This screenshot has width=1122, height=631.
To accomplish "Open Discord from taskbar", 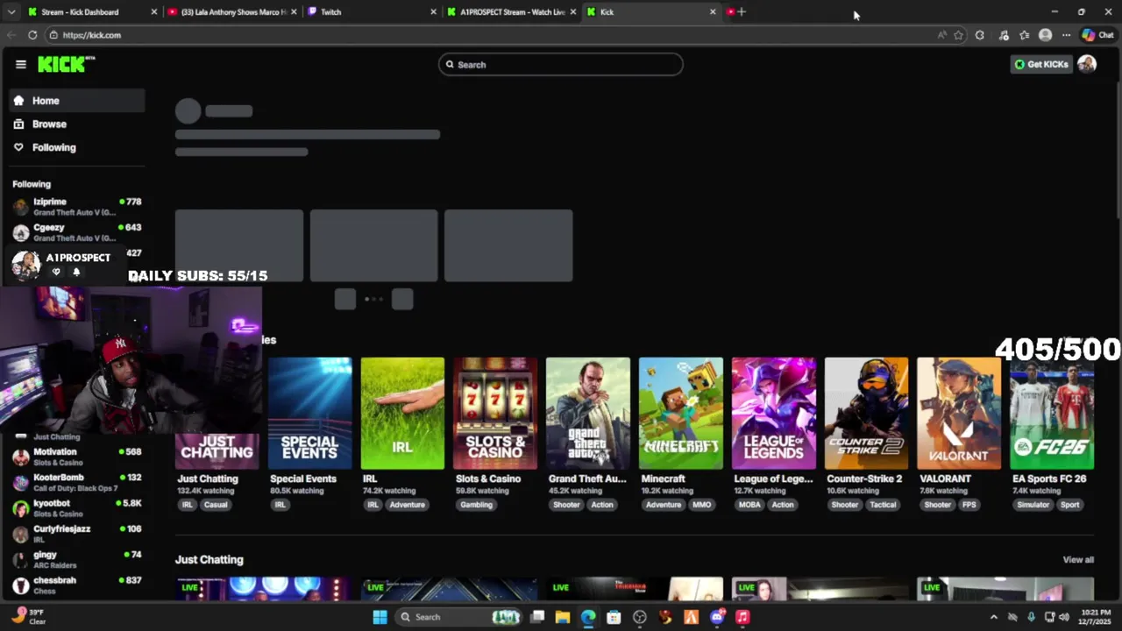I will 717,617.
